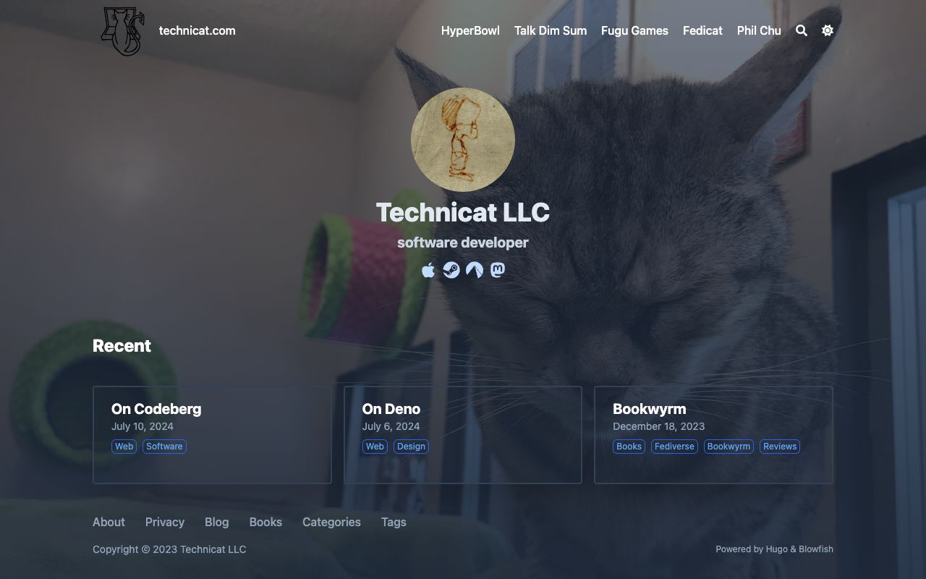This screenshot has width=926, height=579.
Task: Click the third social icon beside Steam
Action: (x=475, y=270)
